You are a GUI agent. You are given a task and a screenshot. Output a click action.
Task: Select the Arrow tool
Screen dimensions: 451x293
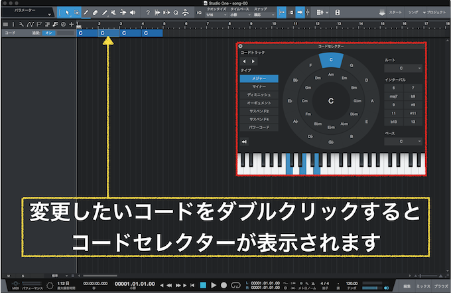(x=67, y=13)
